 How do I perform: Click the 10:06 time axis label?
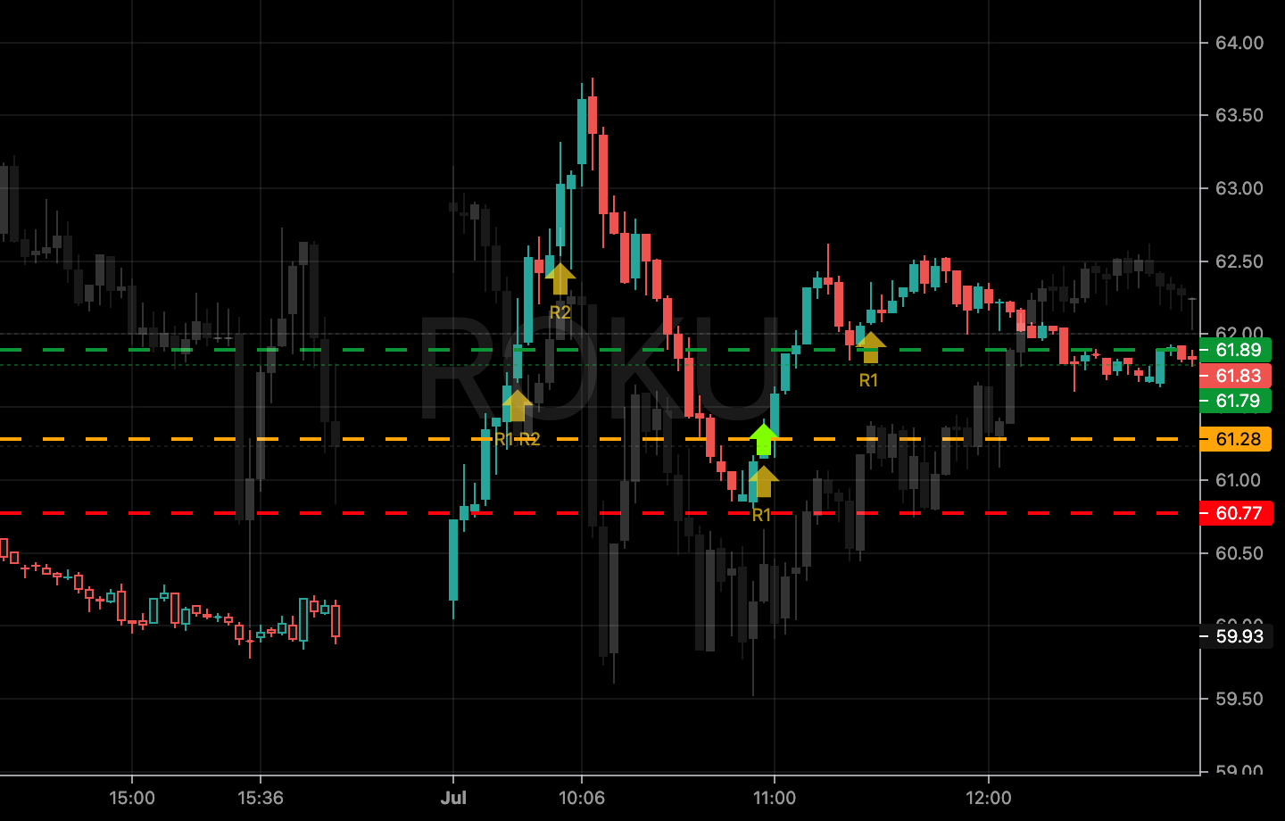pyautogui.click(x=582, y=798)
